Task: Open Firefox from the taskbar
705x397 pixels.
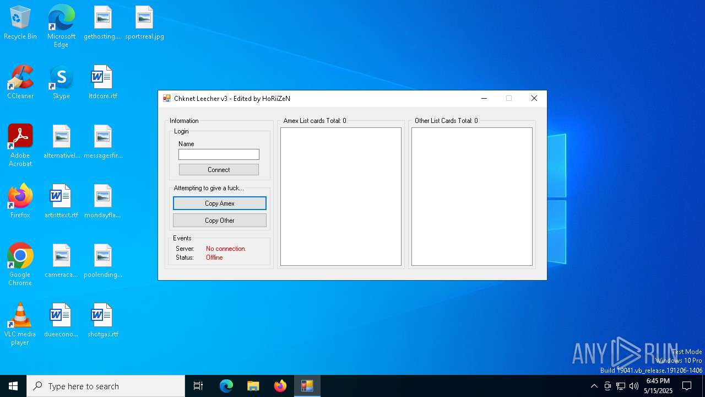Action: [x=280, y=386]
